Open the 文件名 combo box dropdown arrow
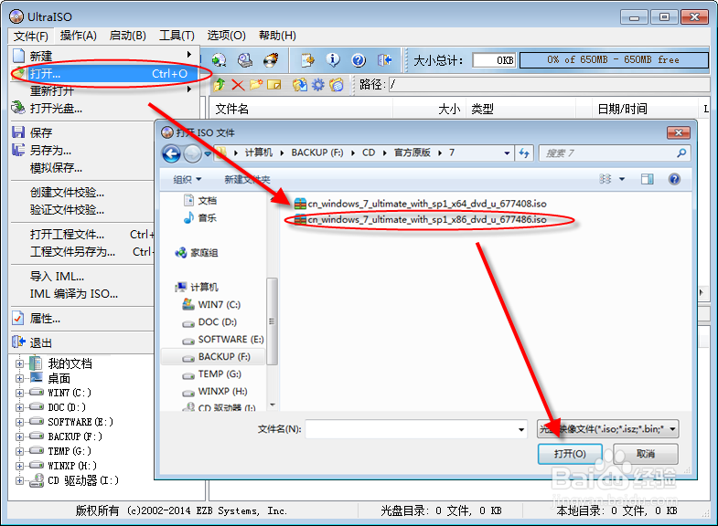This screenshot has width=718, height=526. (x=521, y=429)
